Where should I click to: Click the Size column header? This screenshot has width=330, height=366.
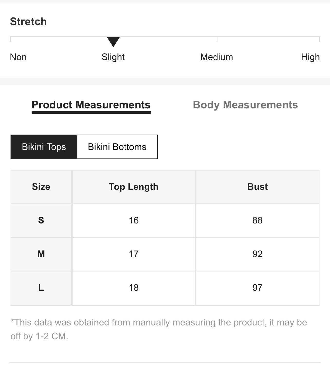coord(41,187)
